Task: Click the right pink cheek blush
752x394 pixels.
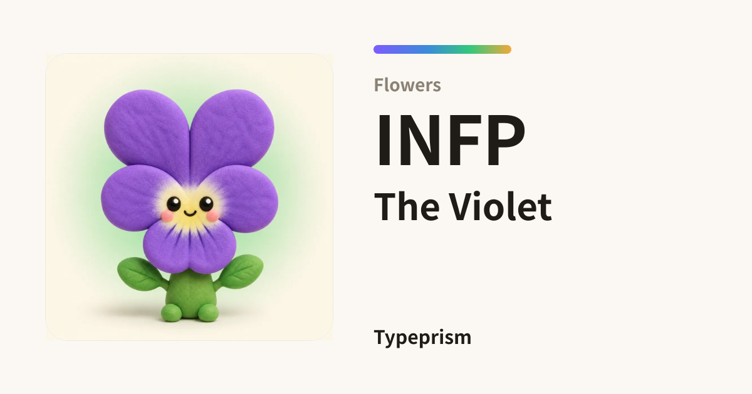Action: coord(213,216)
